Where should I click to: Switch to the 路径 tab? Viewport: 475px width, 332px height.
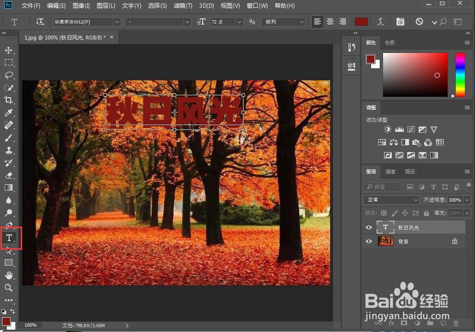[410, 172]
